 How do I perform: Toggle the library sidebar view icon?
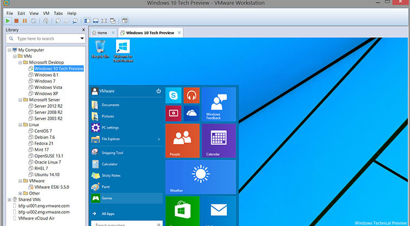87,21
